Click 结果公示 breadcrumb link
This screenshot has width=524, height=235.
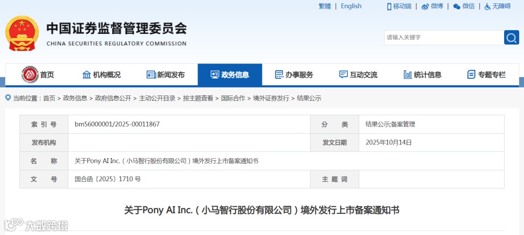click(x=309, y=98)
